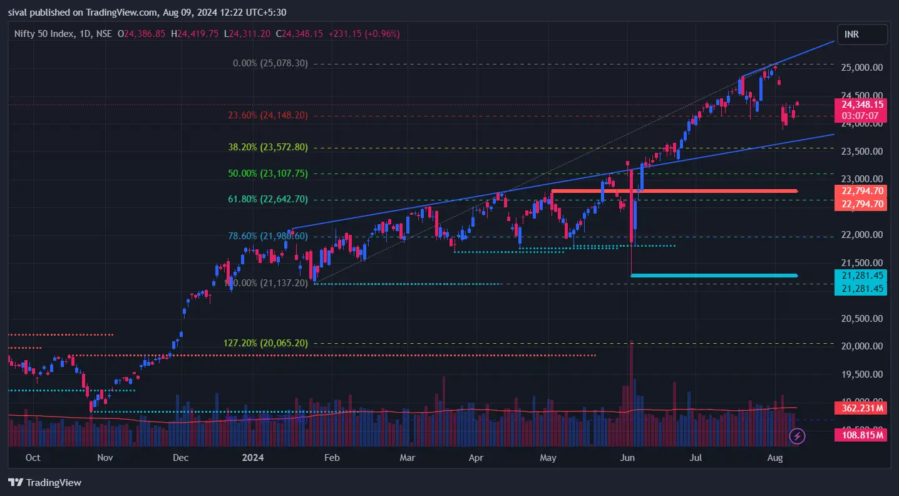The height and width of the screenshot is (496, 899).
Task: Select the thick cyan horizontal support line
Action: coord(714,276)
